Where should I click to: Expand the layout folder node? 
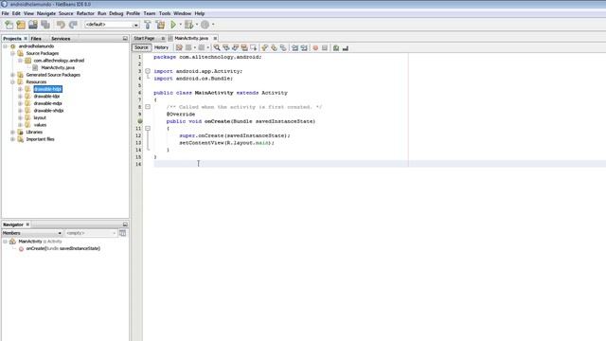click(20, 117)
